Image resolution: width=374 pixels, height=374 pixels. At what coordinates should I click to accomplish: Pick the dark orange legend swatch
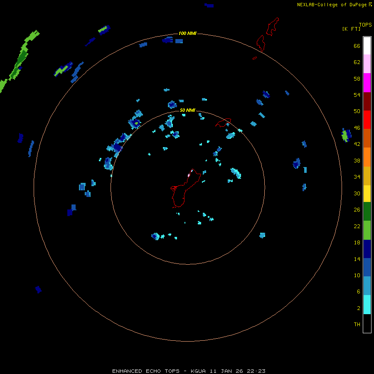[367, 138]
